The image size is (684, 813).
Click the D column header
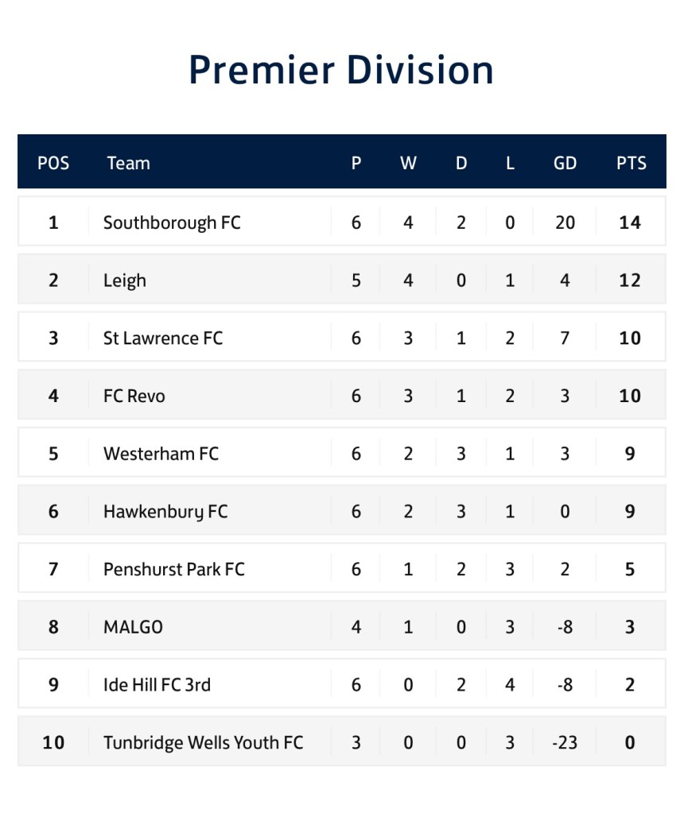coord(461,163)
